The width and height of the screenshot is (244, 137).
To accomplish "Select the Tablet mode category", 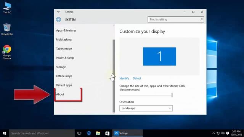I will click(64, 49).
